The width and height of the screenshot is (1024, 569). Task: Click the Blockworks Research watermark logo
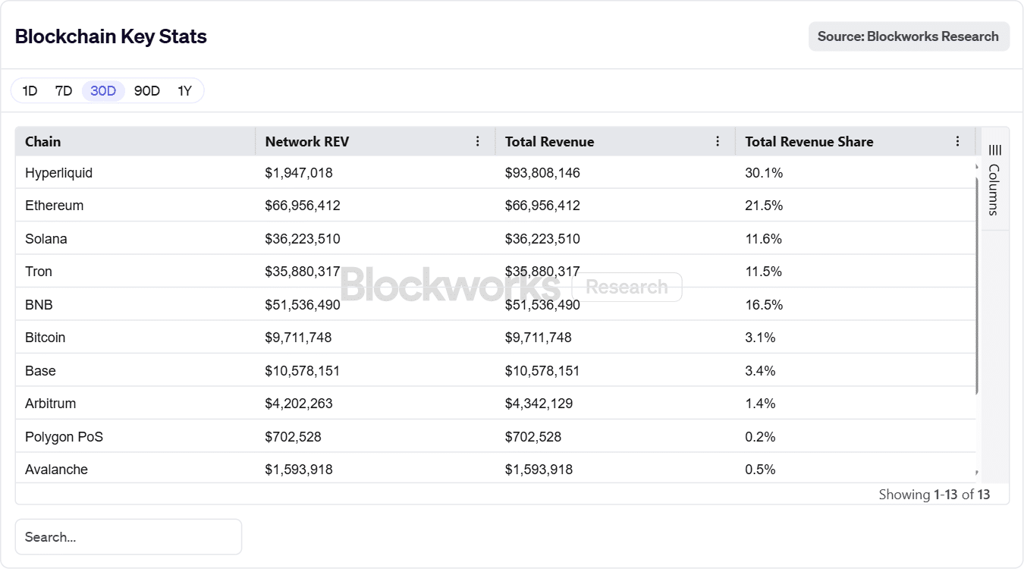click(x=510, y=287)
